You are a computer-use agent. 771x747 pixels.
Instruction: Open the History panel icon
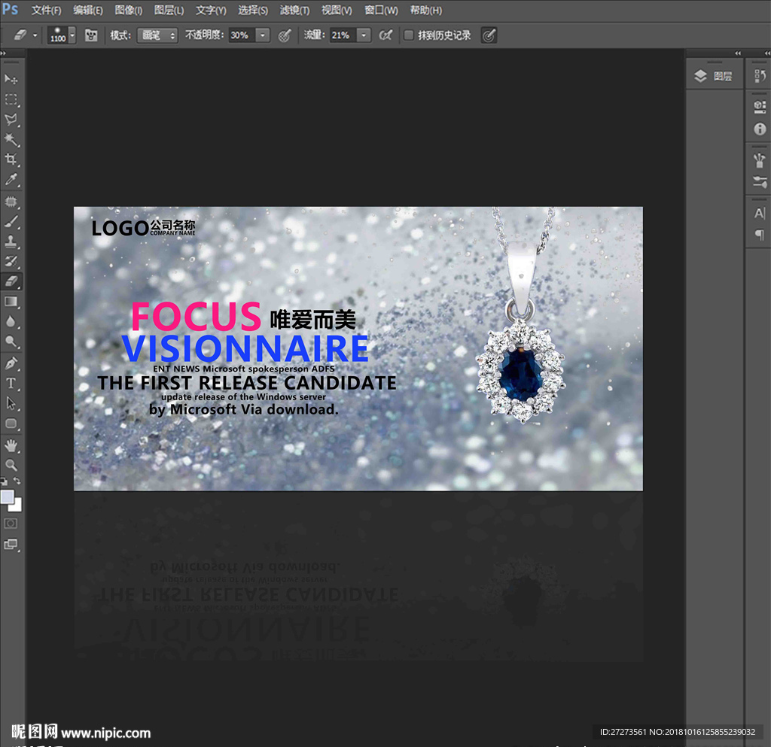760,76
